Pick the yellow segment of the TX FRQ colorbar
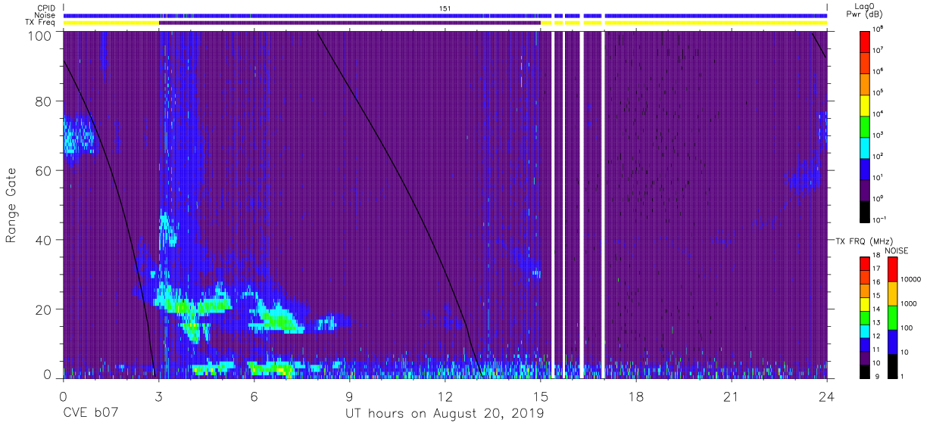 click(x=864, y=303)
